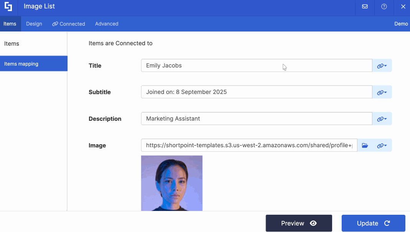410x232 pixels.
Task: Click the ShortPoint logo icon
Action: (8, 7)
